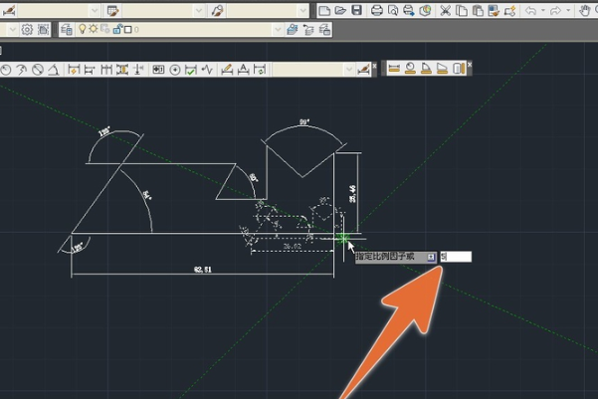Expand the table style dropdown
Image resolution: width=598 pixels, height=399 pixels.
tap(199, 11)
